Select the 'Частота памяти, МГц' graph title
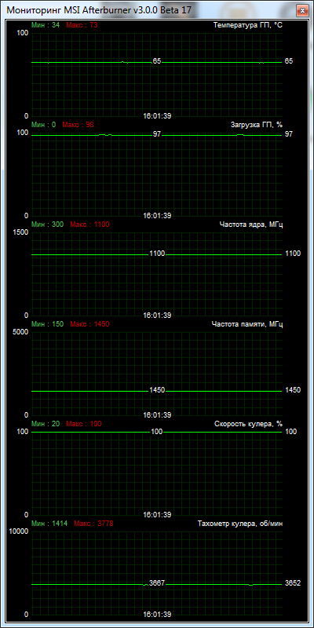 247,324
